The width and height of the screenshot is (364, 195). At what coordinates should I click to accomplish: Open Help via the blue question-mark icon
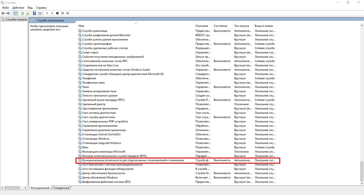(x=35, y=13)
